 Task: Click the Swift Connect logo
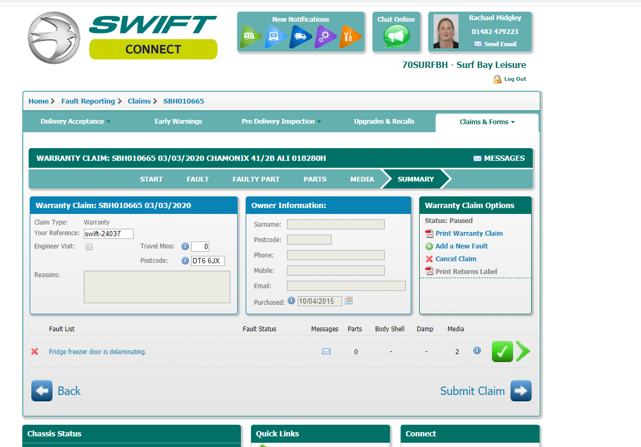pos(123,37)
